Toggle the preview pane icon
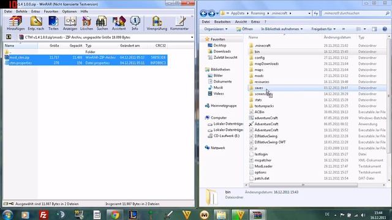The height and width of the screenshot is (220, 392). pos(374,29)
